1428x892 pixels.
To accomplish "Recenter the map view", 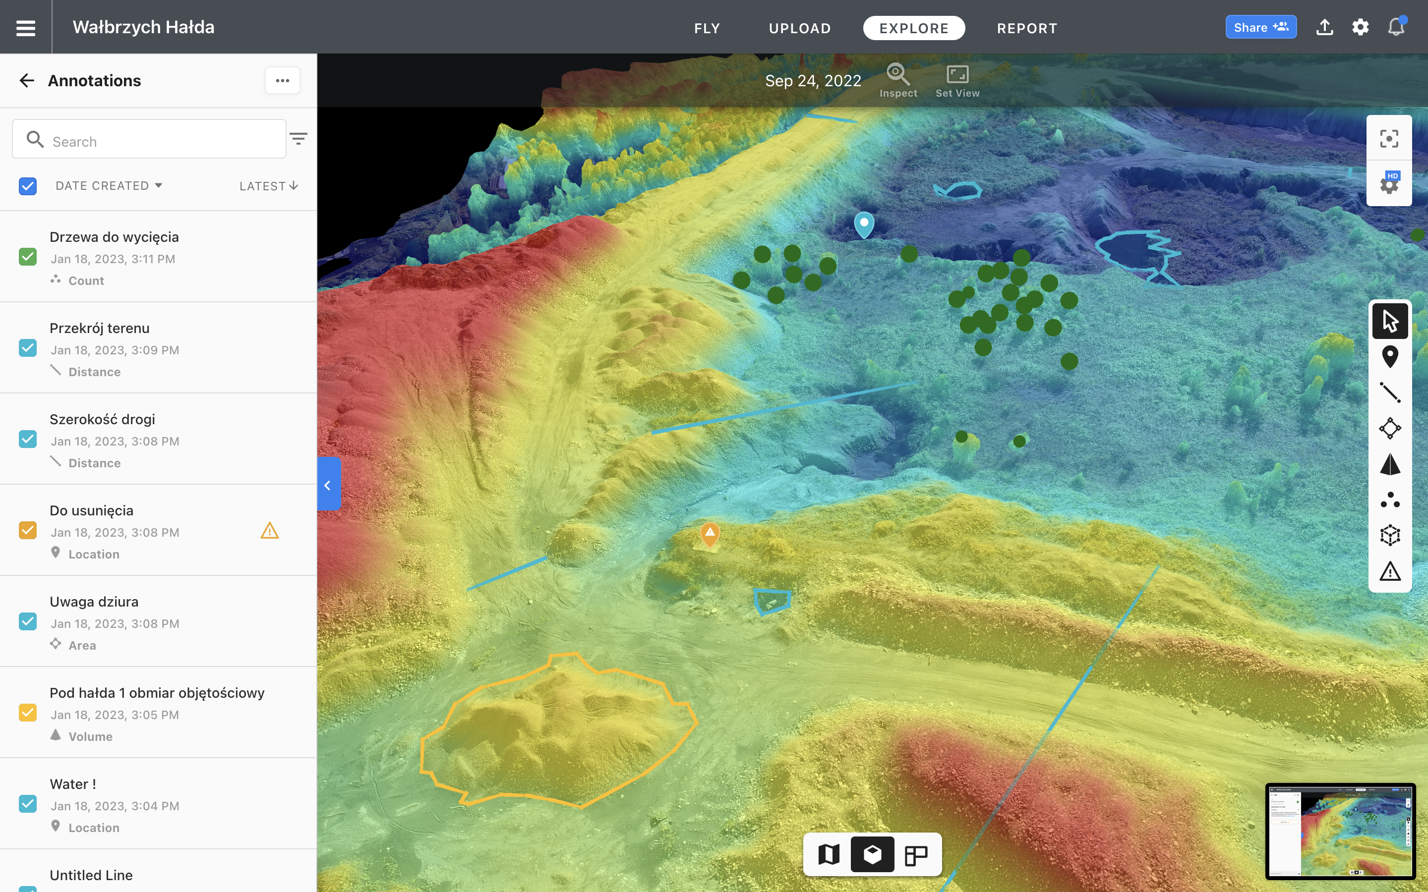I will [x=1389, y=139].
